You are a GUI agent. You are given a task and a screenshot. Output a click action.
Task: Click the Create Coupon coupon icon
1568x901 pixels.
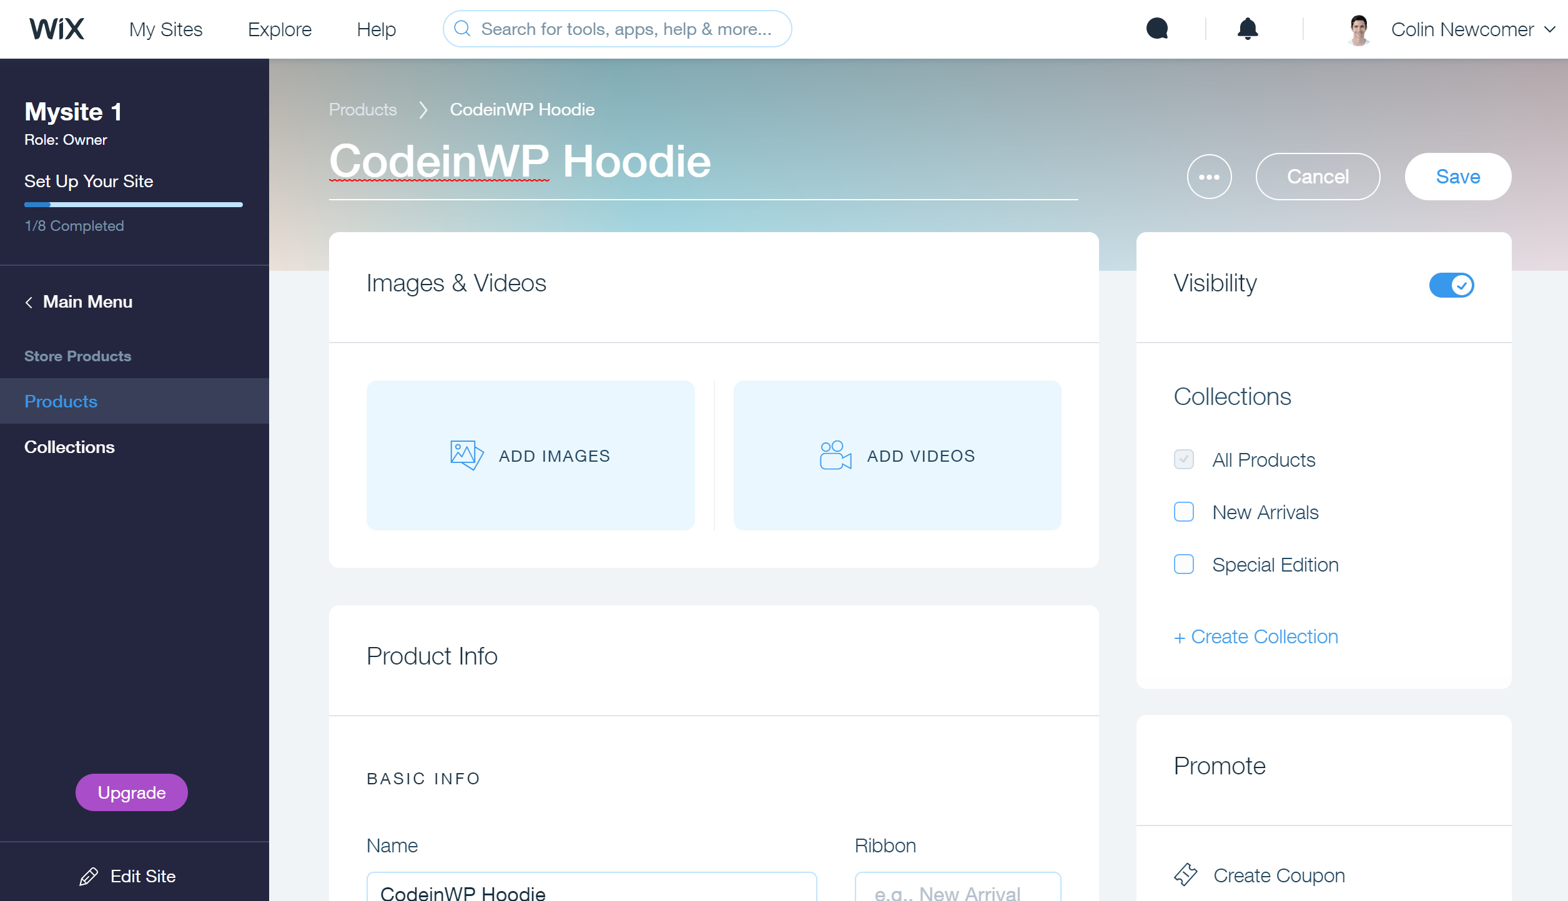click(x=1187, y=875)
